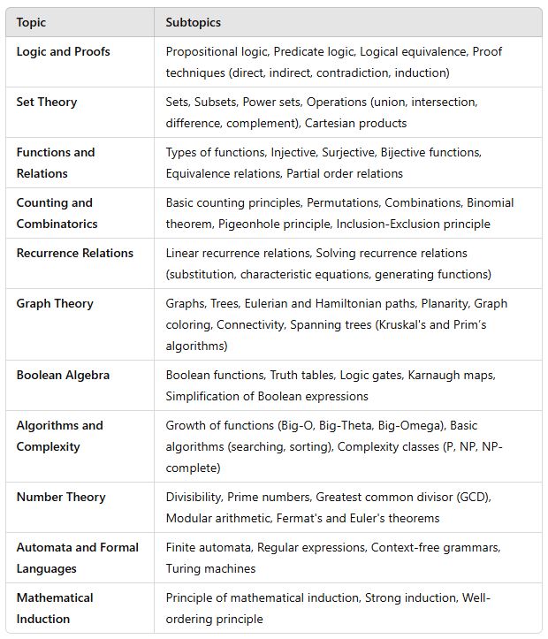548x639 pixels.
Task: Click the Algorithms and Complexity topic
Action: (x=59, y=436)
